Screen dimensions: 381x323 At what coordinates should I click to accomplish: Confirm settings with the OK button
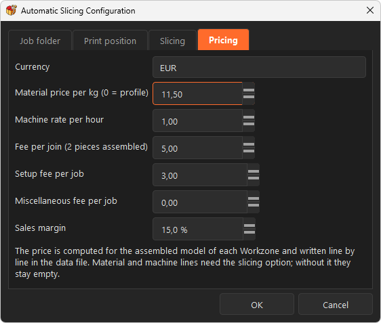(x=257, y=304)
